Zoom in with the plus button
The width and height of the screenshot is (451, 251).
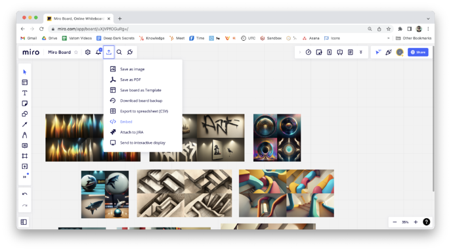point(416,222)
